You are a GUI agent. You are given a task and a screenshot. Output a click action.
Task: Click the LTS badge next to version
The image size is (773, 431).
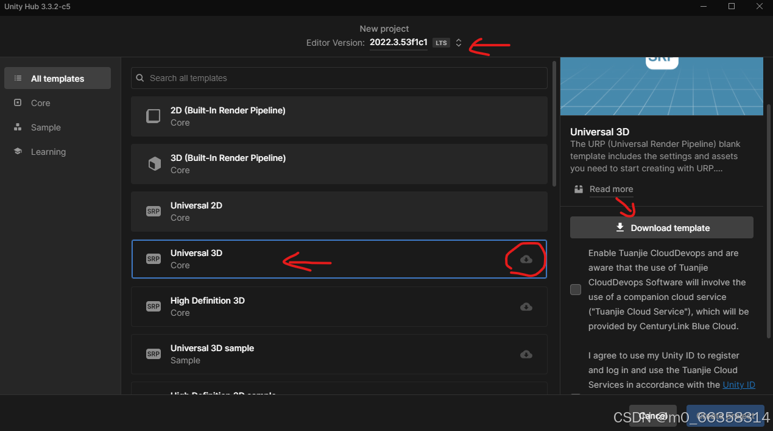441,43
